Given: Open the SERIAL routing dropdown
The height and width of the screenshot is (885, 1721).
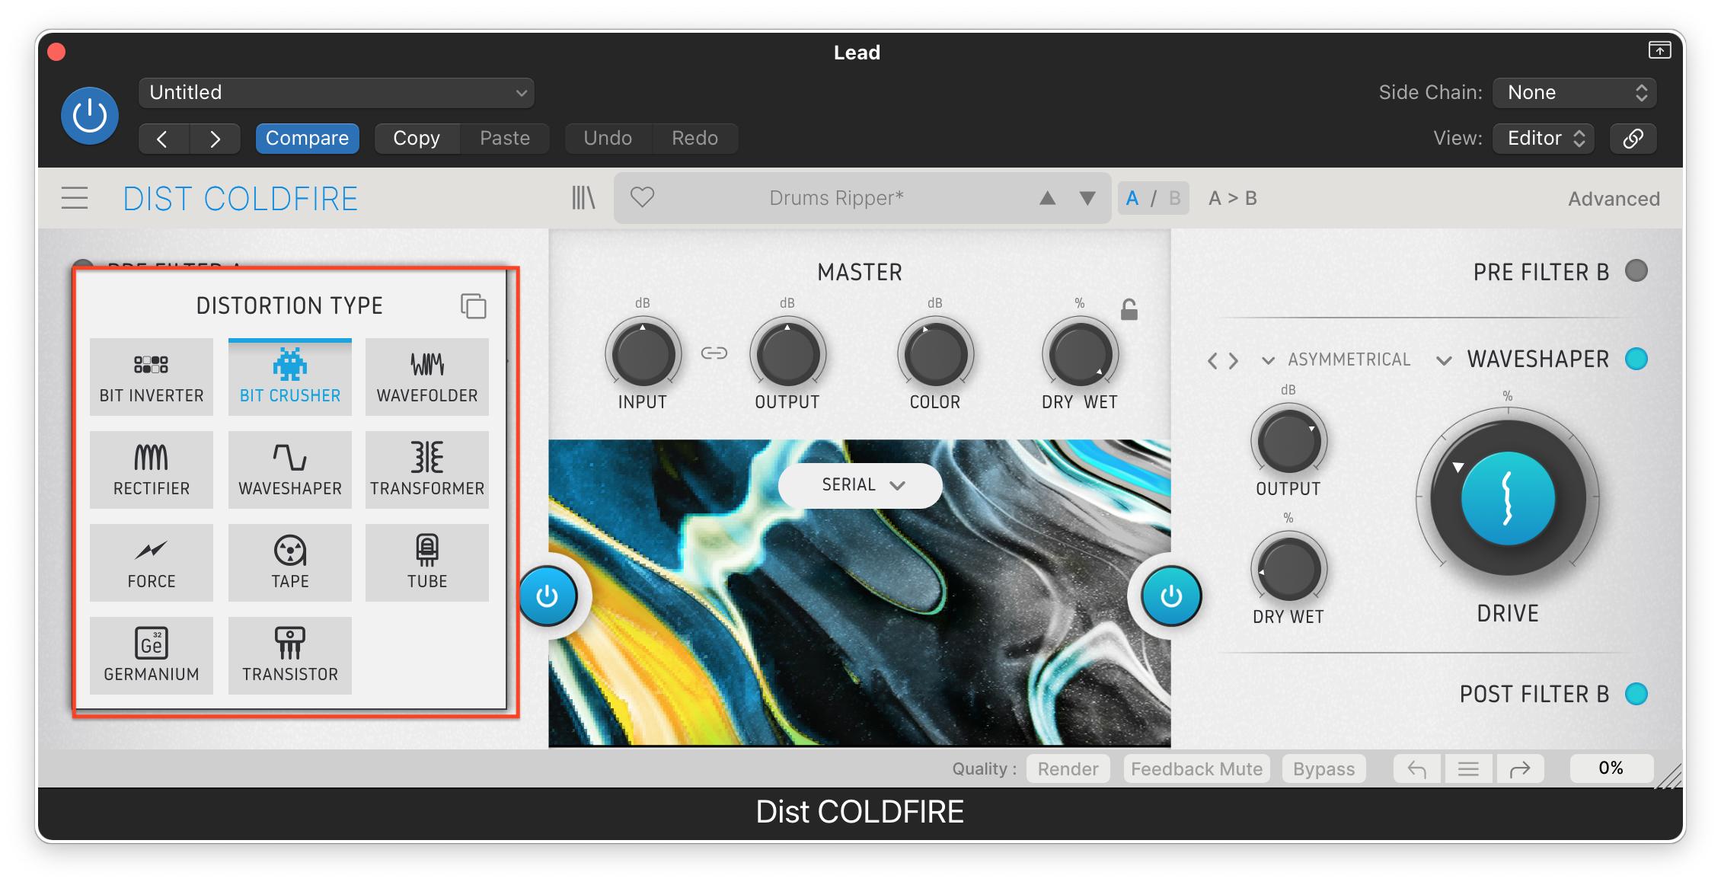Looking at the screenshot, I should pyautogui.click(x=860, y=485).
